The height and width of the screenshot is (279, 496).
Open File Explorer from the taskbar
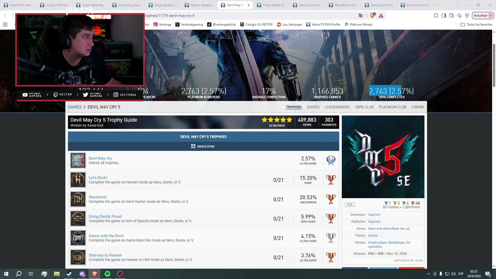pyautogui.click(x=57, y=274)
